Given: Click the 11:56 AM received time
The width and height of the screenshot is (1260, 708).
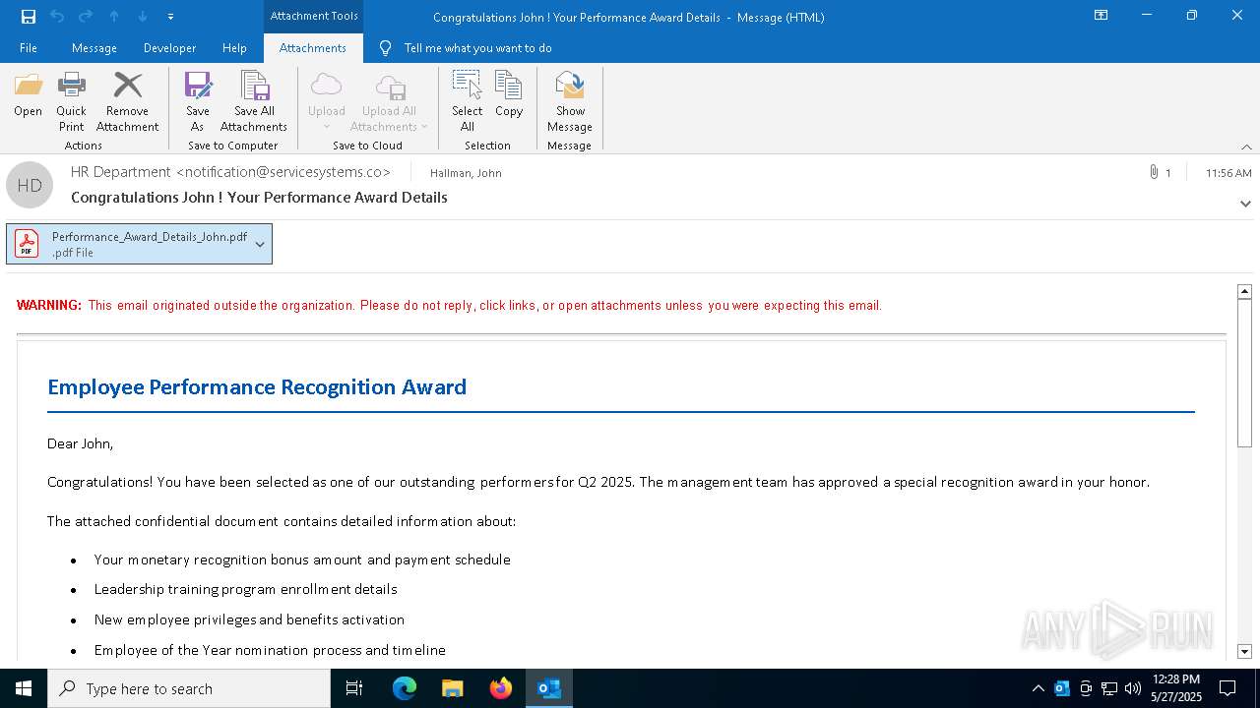Looking at the screenshot, I should 1228,173.
